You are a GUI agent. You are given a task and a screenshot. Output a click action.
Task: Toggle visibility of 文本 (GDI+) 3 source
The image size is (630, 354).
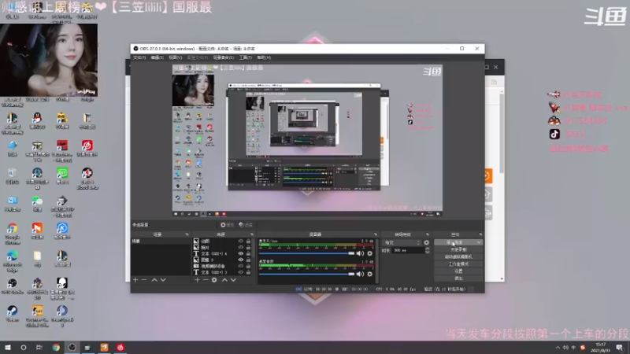241,272
